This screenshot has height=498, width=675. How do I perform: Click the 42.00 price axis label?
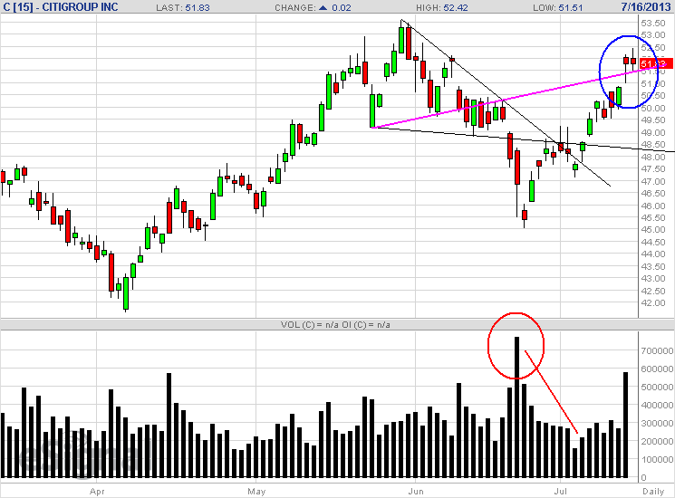(x=653, y=303)
